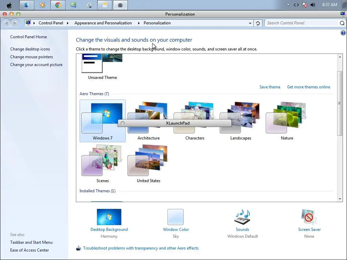Open the help question mark icon
This screenshot has width=347, height=260.
click(x=343, y=33)
